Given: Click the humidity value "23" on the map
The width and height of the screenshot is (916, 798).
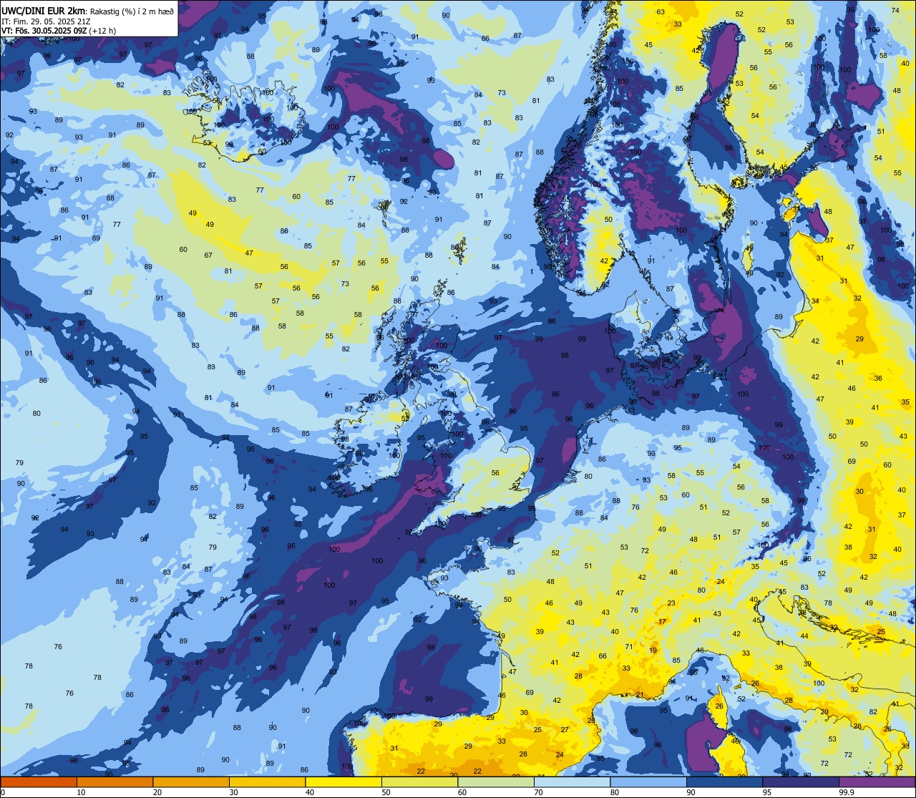Looking at the screenshot, I should click(671, 603).
